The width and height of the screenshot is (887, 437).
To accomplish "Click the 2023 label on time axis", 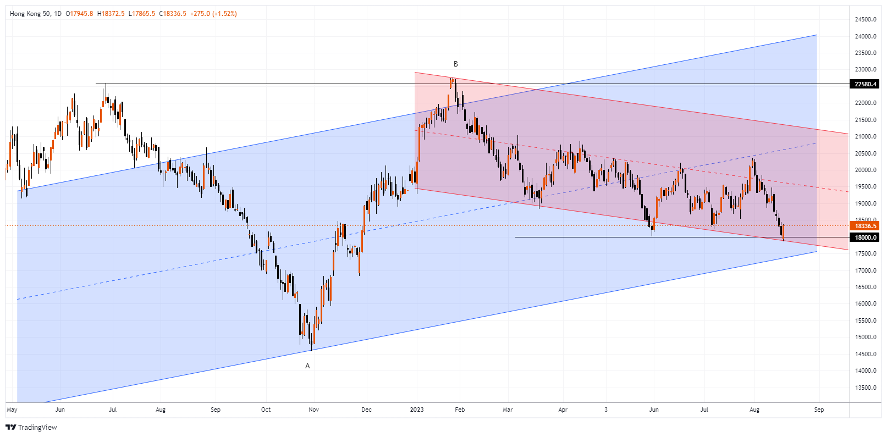I will [417, 410].
